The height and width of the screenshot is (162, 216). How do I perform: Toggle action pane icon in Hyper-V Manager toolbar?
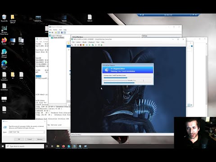tap(65, 32)
